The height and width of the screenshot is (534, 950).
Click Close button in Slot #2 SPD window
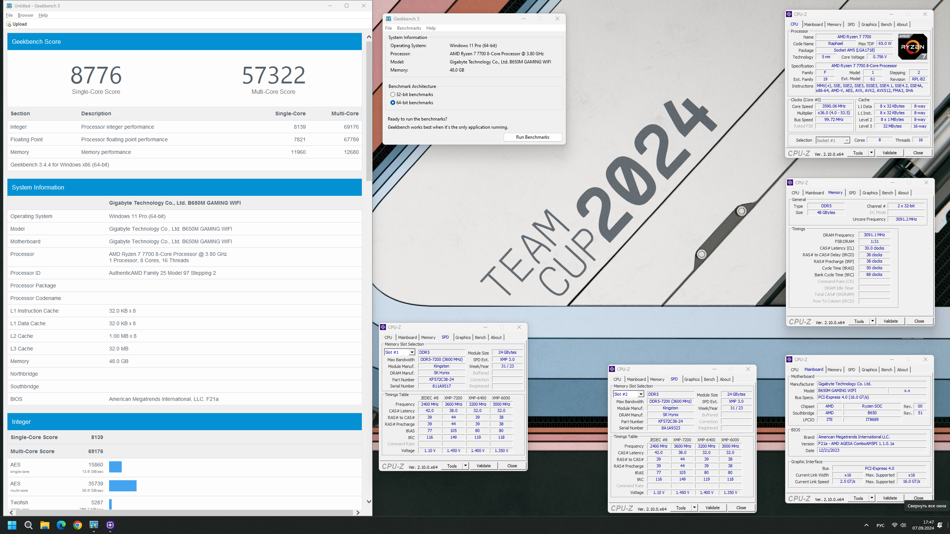coord(741,508)
